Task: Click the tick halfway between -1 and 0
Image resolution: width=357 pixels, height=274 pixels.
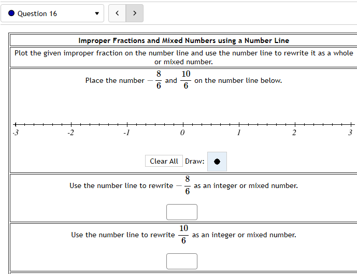Action: [x=155, y=125]
